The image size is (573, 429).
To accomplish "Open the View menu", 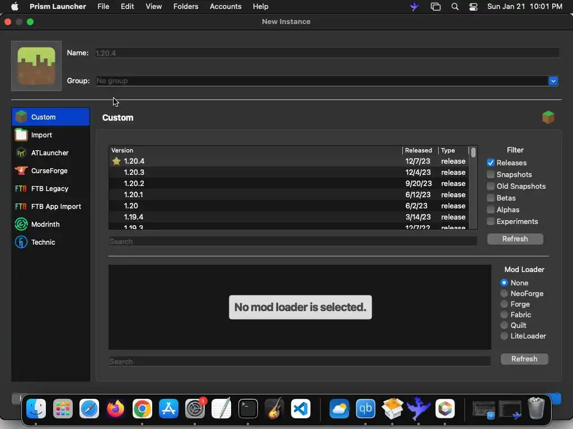I will pyautogui.click(x=153, y=7).
